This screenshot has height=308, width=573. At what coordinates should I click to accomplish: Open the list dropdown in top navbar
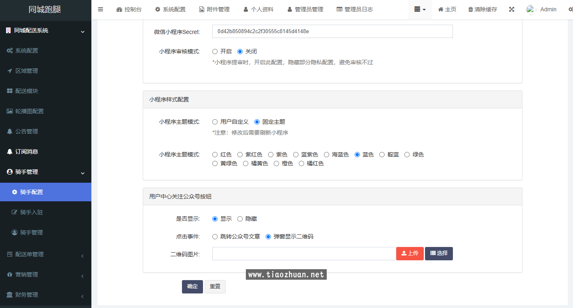coord(420,9)
